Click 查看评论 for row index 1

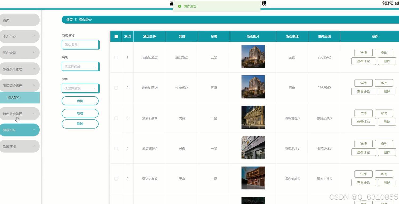point(364,61)
